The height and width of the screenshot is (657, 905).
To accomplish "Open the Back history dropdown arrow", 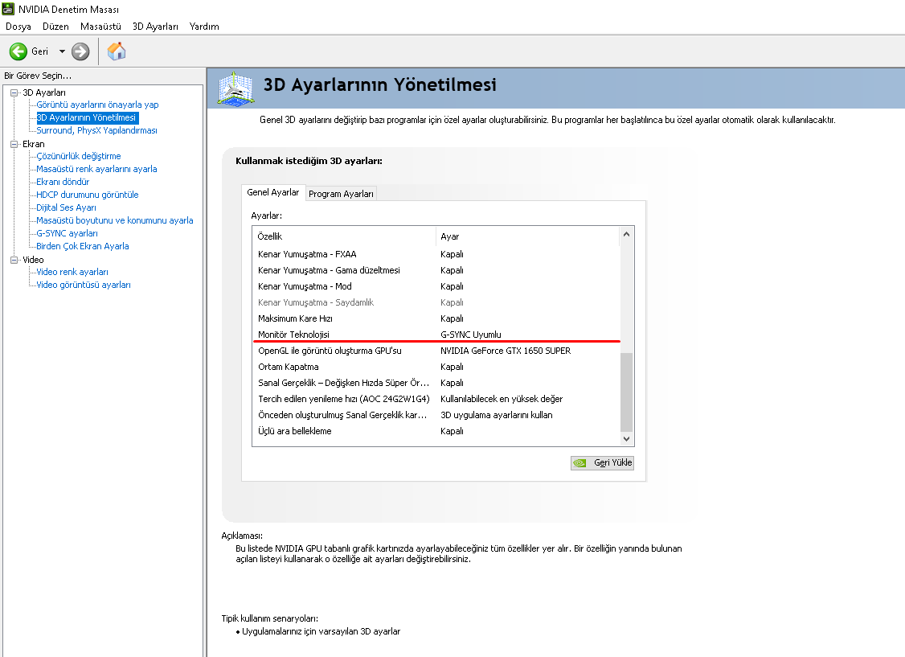I will (x=62, y=51).
